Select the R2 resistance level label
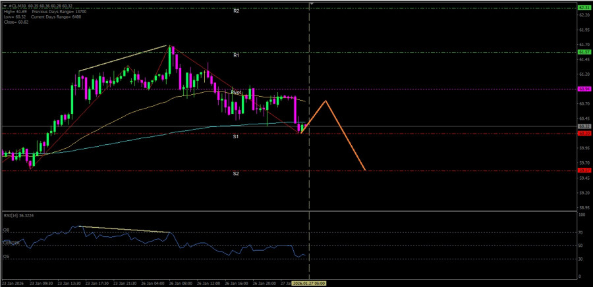593x287 pixels. (236, 11)
